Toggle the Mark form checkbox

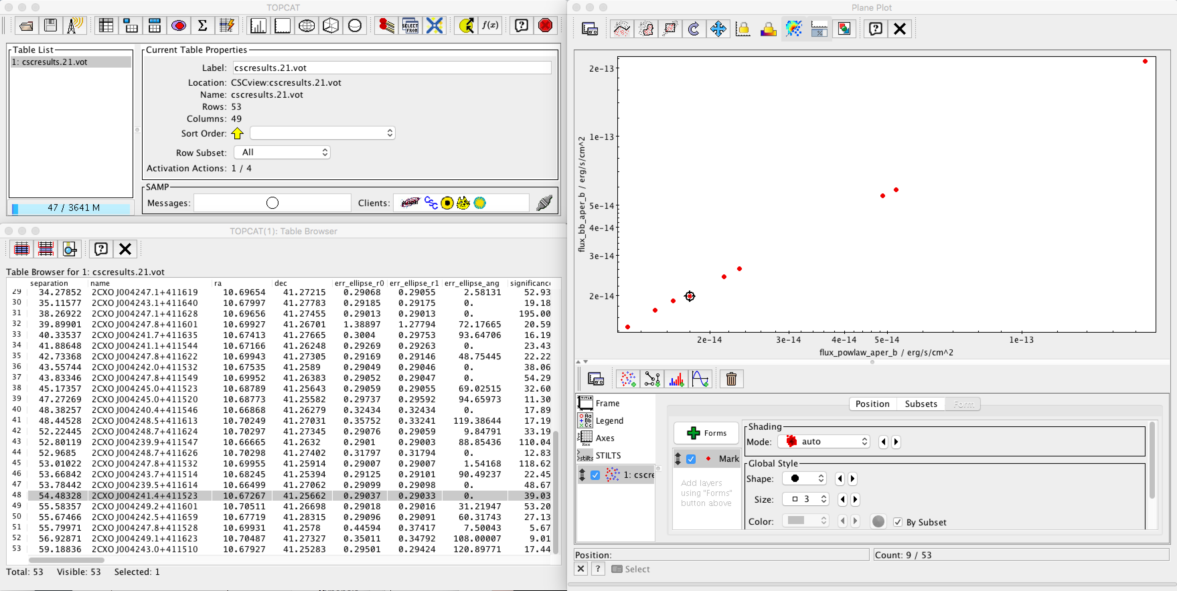691,459
